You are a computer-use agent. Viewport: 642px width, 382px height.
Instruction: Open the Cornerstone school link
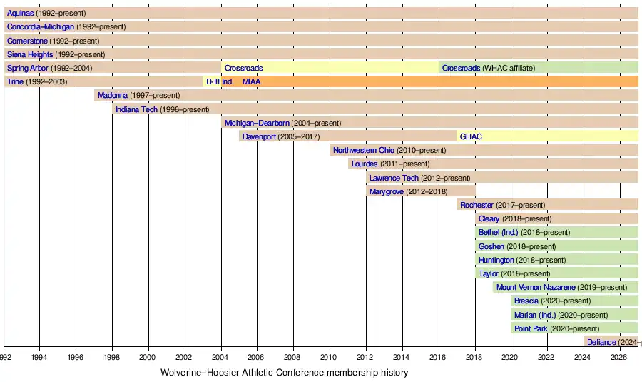[28, 41]
